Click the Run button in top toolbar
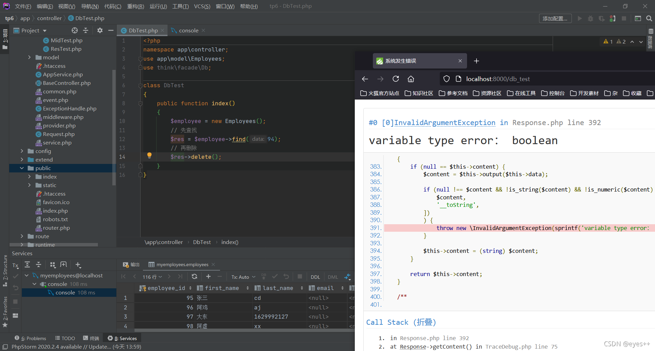Viewport: 655px width, 351px height. point(580,18)
